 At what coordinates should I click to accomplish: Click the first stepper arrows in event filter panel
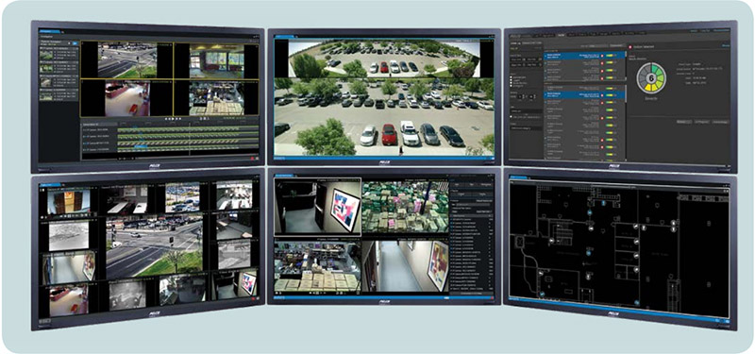tap(524, 96)
